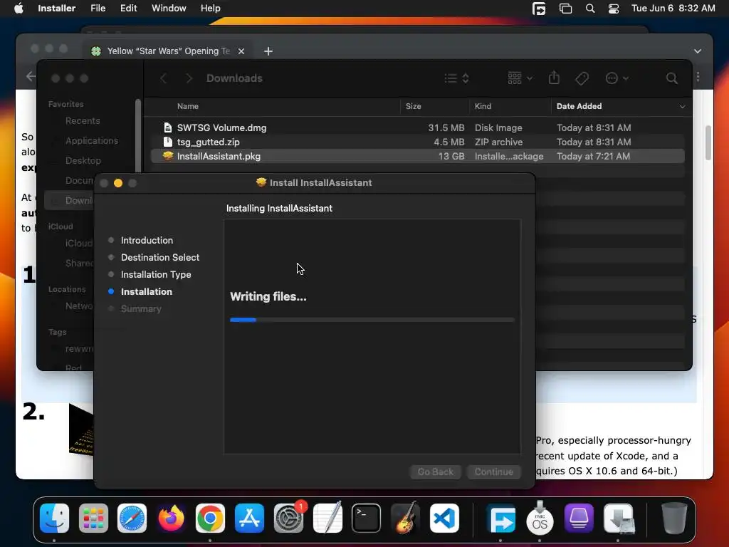This screenshot has height=547, width=729.
Task: Open the blue arrow app in the Dock
Action: pyautogui.click(x=500, y=519)
